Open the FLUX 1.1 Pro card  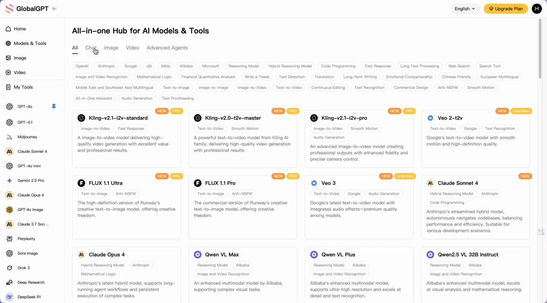(x=243, y=207)
